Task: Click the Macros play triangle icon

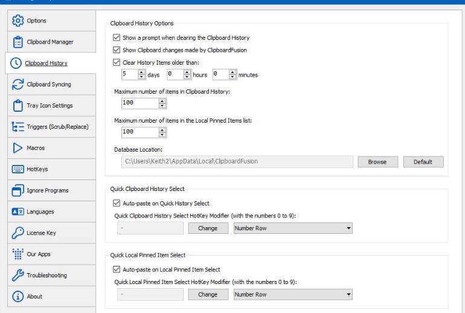Action: (18, 148)
